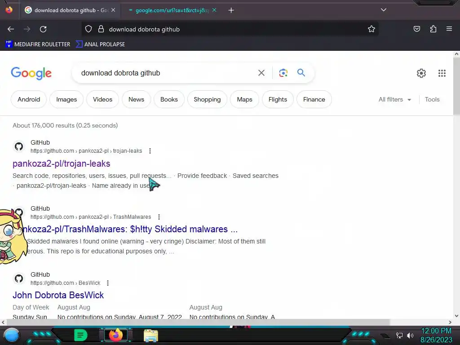
Task: Filter results by Finance
Action: tap(314, 99)
